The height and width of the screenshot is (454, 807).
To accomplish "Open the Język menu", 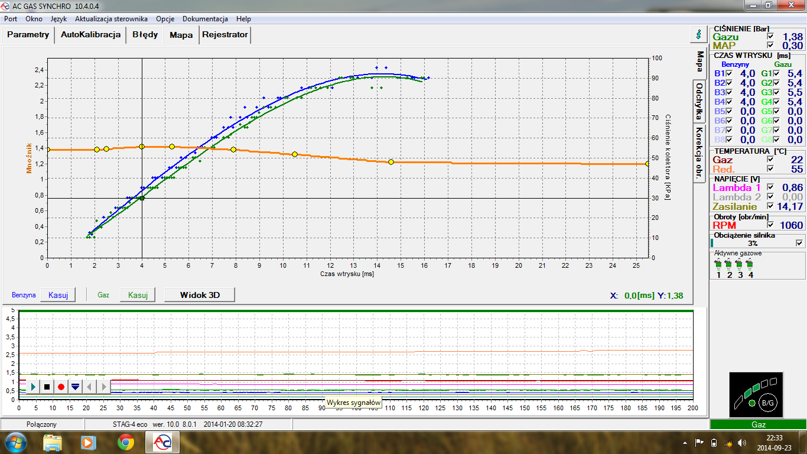I will pyautogui.click(x=58, y=19).
